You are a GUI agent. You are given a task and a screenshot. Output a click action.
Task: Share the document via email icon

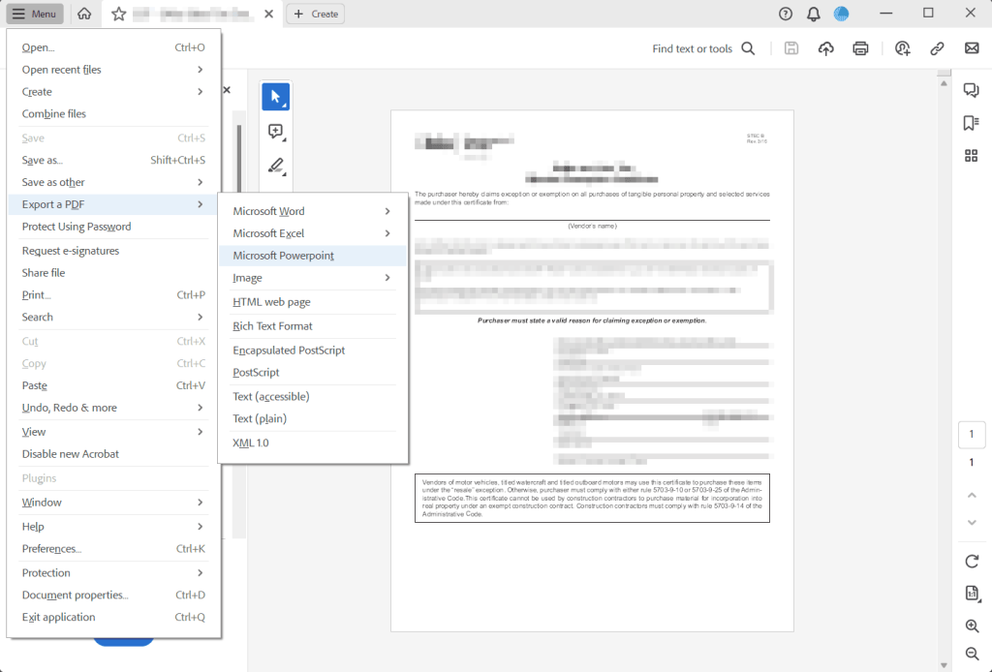click(972, 47)
